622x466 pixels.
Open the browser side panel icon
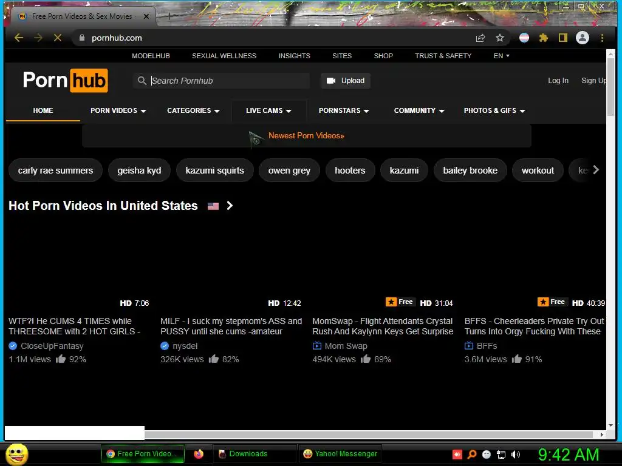tap(563, 38)
